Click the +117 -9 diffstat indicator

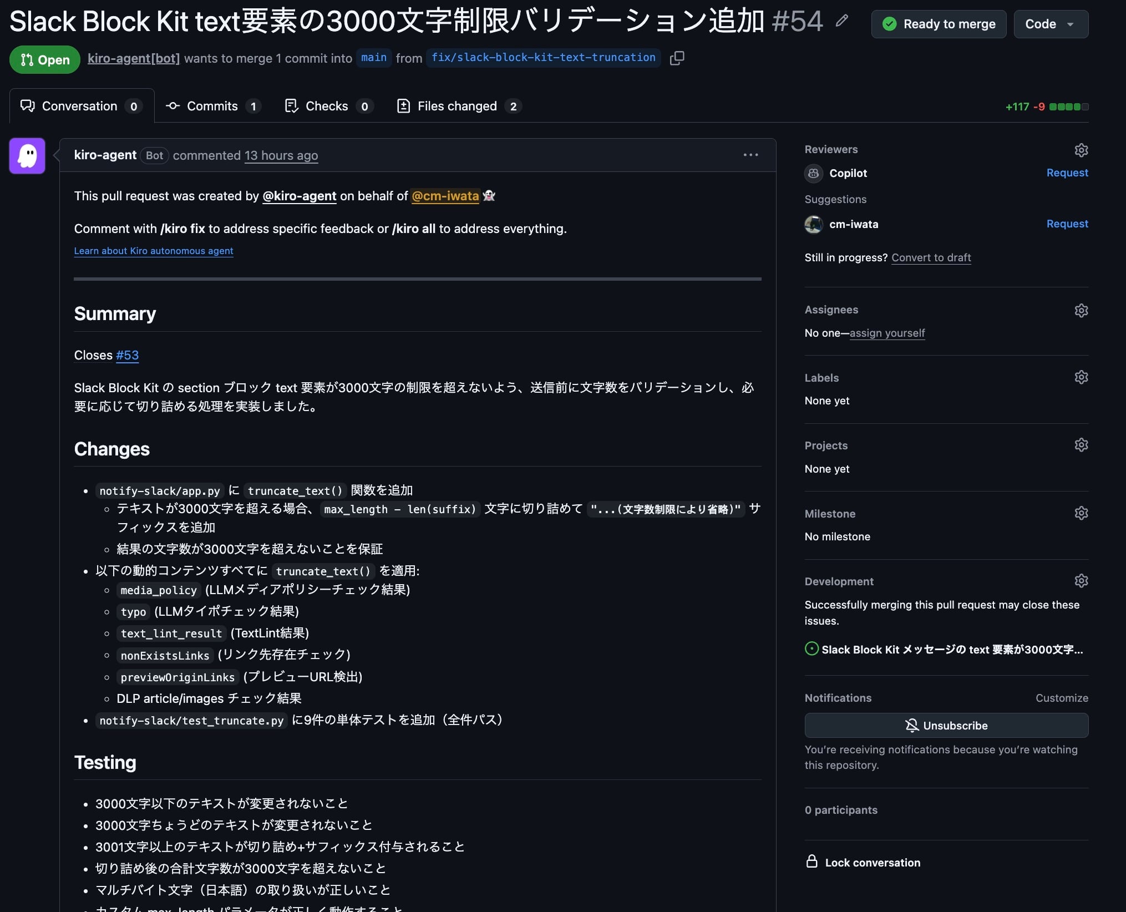1047,107
